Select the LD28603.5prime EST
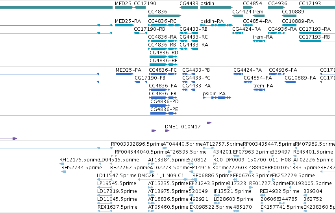The width and height of the screenshot is (335, 213). pos(217,203)
